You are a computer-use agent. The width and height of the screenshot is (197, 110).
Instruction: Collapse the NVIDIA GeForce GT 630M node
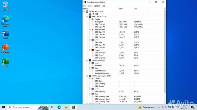click(x=87, y=76)
